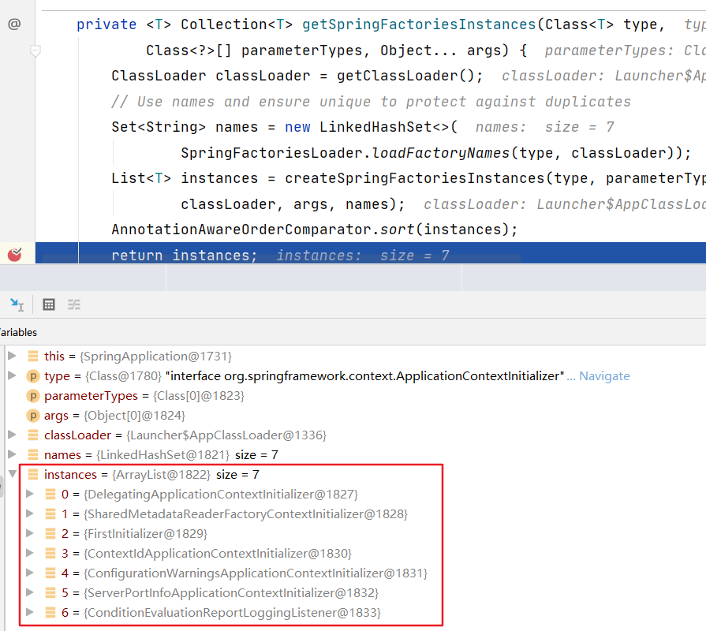The width and height of the screenshot is (706, 631).
Task: Click the getSpringFactoriesInstances method name
Action: 419,24
